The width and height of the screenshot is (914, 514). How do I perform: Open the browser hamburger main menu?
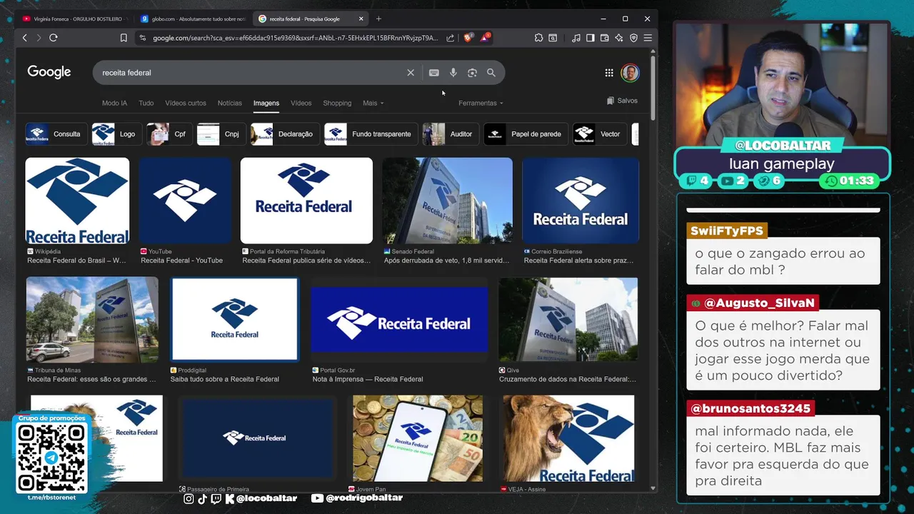(648, 38)
